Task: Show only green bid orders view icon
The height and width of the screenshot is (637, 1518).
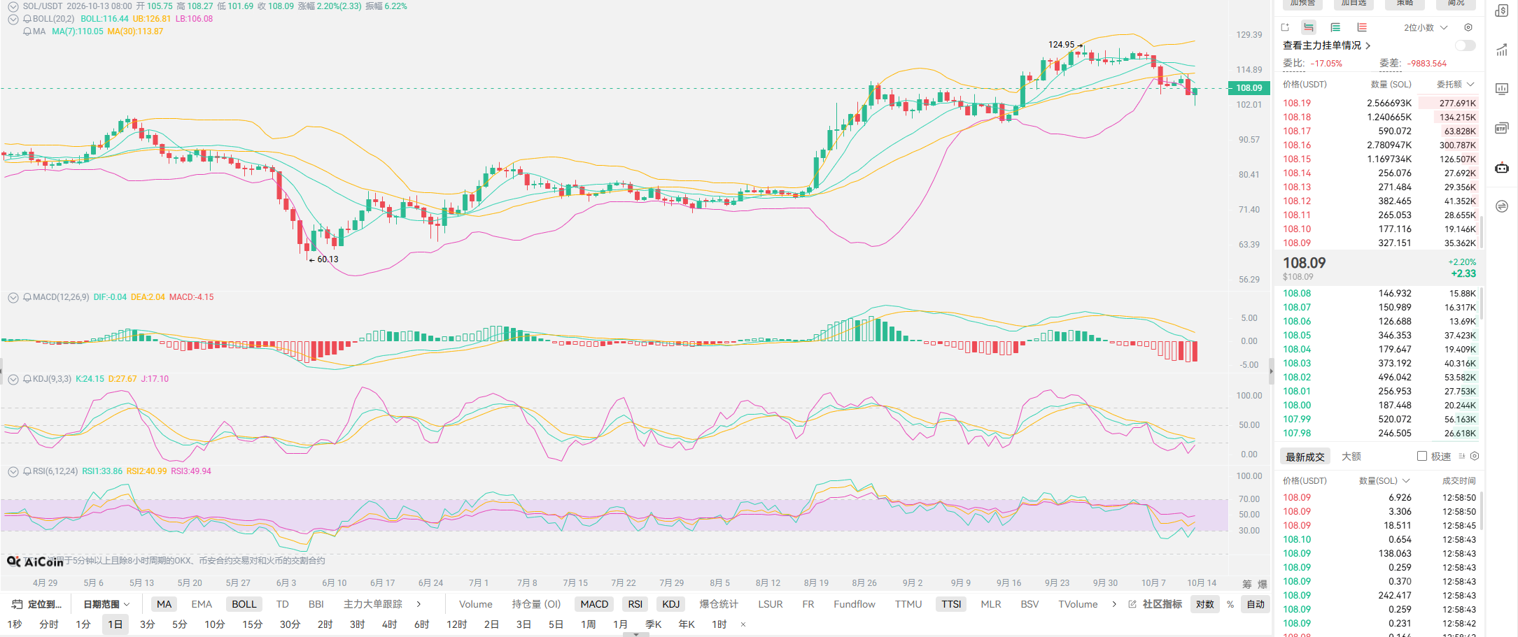Action: pyautogui.click(x=1335, y=27)
